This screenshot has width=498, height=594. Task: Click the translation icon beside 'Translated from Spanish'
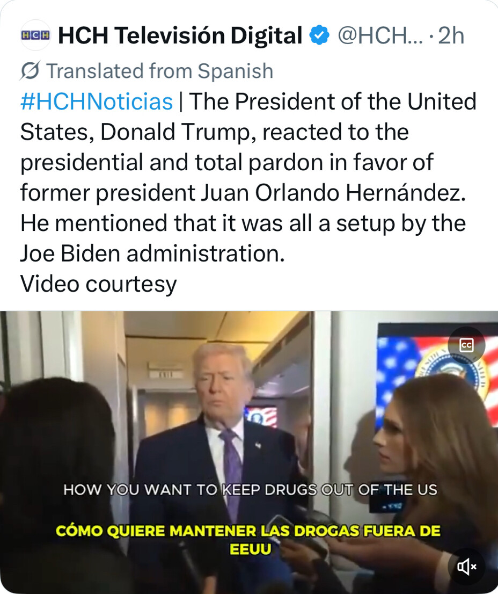[x=30, y=70]
